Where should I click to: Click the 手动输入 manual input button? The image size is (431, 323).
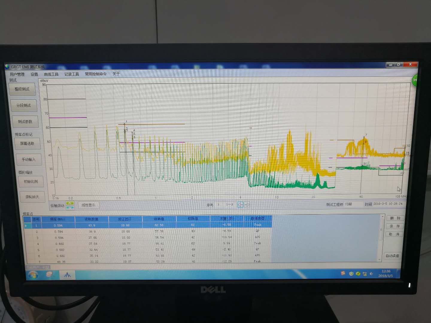29,159
